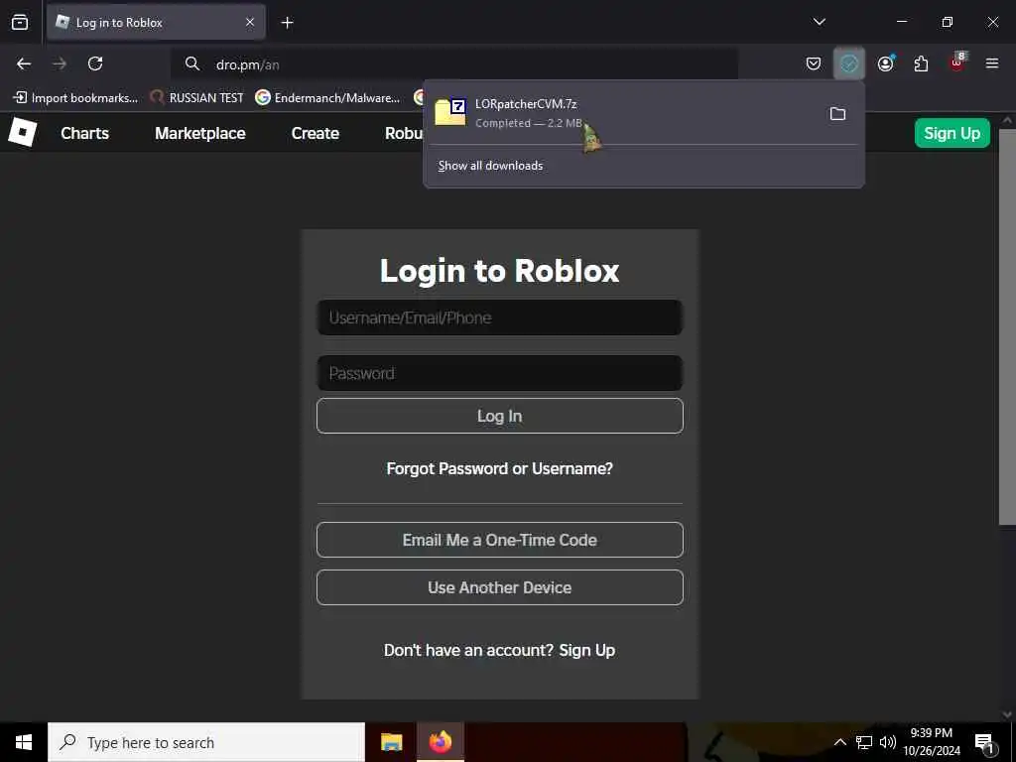Click the taskbar search box
1016x762 pixels.
[206, 742]
